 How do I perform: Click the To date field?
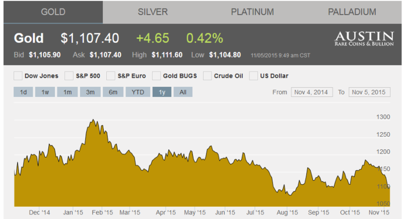pyautogui.click(x=369, y=92)
